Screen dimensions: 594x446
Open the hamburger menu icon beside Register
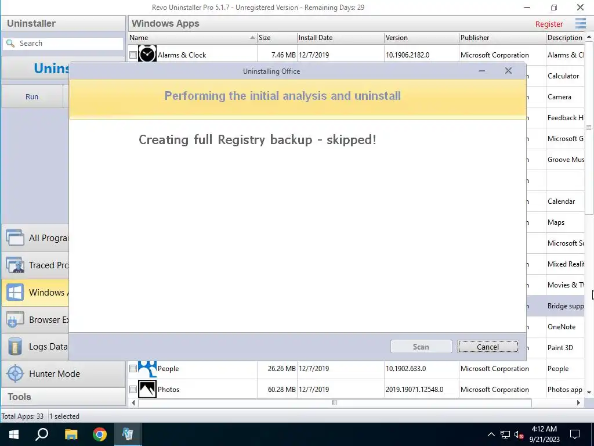(580, 23)
